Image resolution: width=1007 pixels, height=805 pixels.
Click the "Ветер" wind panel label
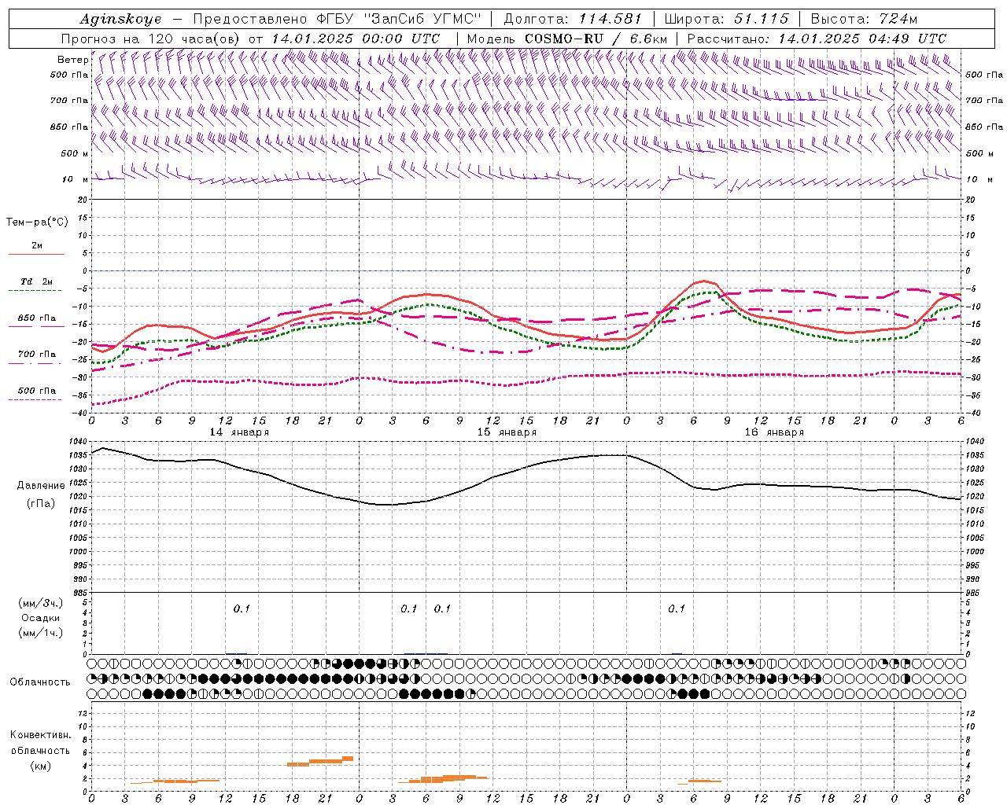tap(72, 59)
